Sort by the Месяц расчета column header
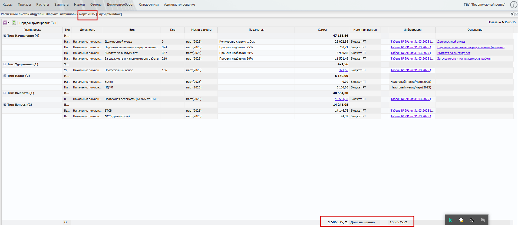Image resolution: width=518 pixels, height=227 pixels. [201, 30]
